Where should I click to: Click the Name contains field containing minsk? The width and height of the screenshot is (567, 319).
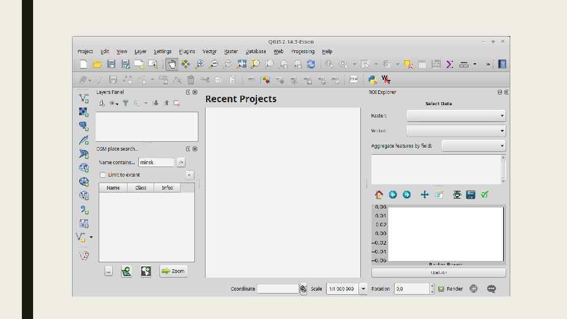tap(156, 162)
